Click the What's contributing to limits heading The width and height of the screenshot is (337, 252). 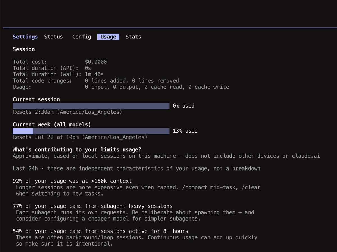(x=77, y=150)
